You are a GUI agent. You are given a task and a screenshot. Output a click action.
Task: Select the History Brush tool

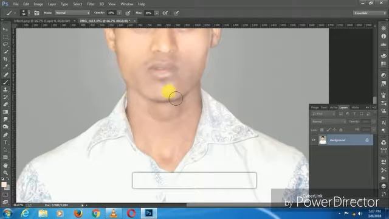pyautogui.click(x=5, y=97)
